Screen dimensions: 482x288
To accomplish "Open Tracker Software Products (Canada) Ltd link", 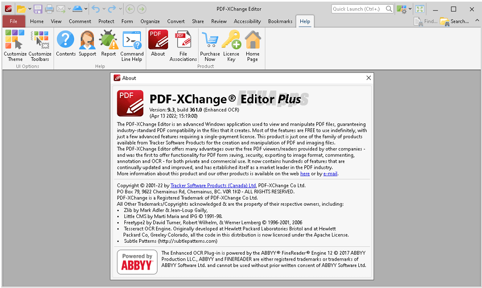I will click(x=213, y=186).
